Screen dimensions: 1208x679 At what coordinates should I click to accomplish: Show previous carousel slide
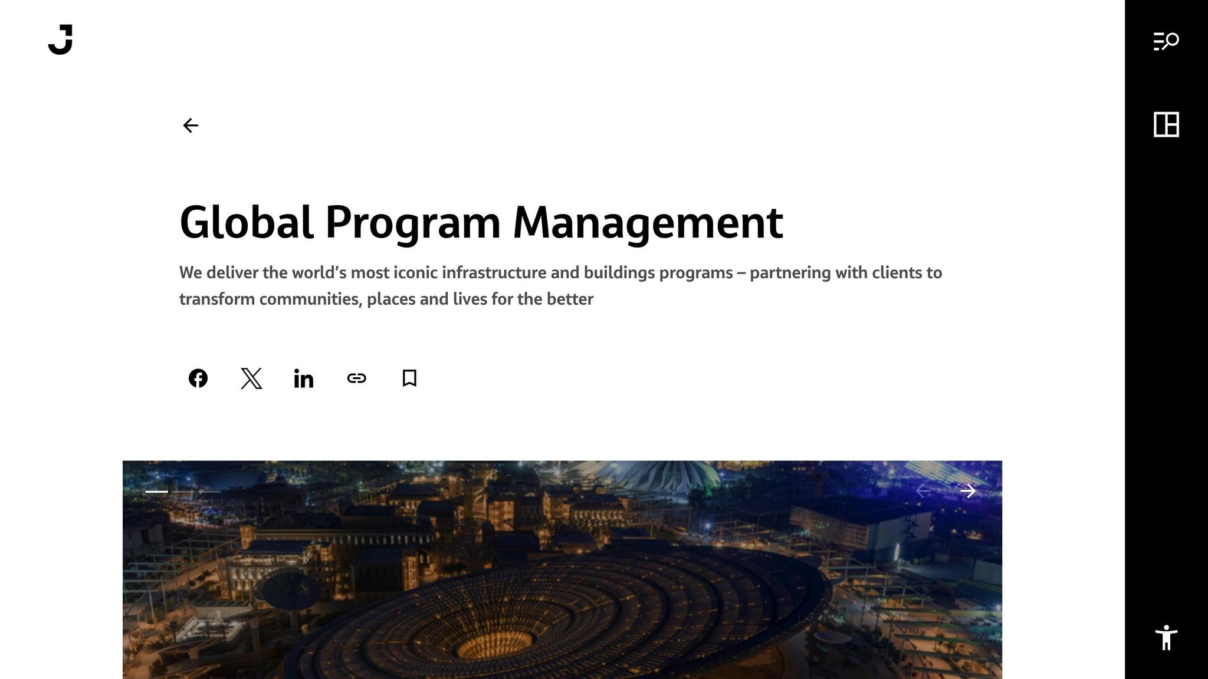click(x=923, y=491)
